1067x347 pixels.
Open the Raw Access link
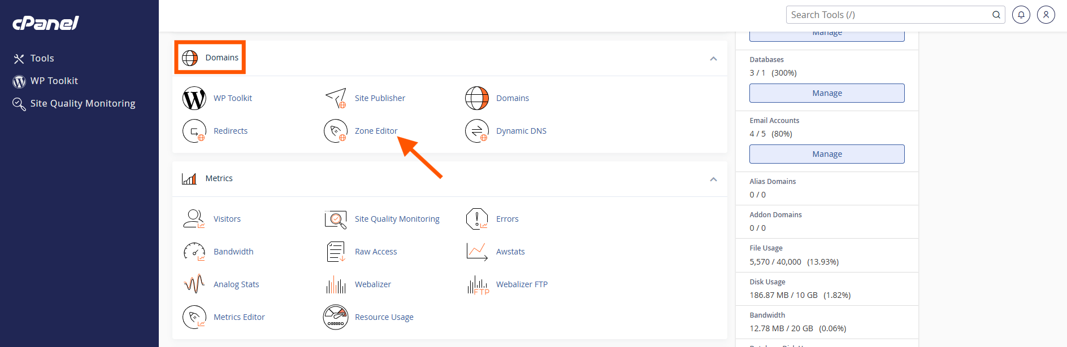click(x=376, y=252)
